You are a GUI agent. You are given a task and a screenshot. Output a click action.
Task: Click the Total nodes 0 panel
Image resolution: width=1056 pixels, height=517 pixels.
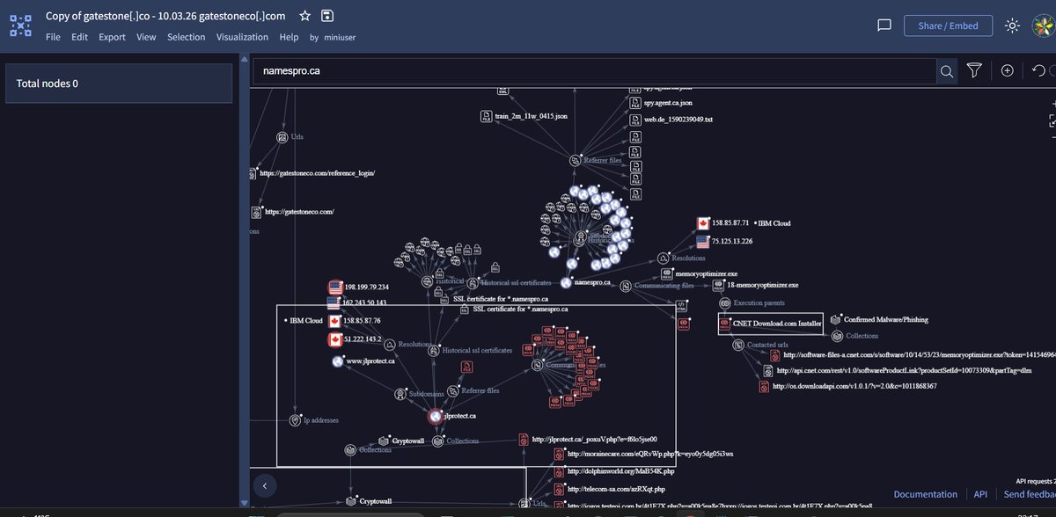pos(119,84)
